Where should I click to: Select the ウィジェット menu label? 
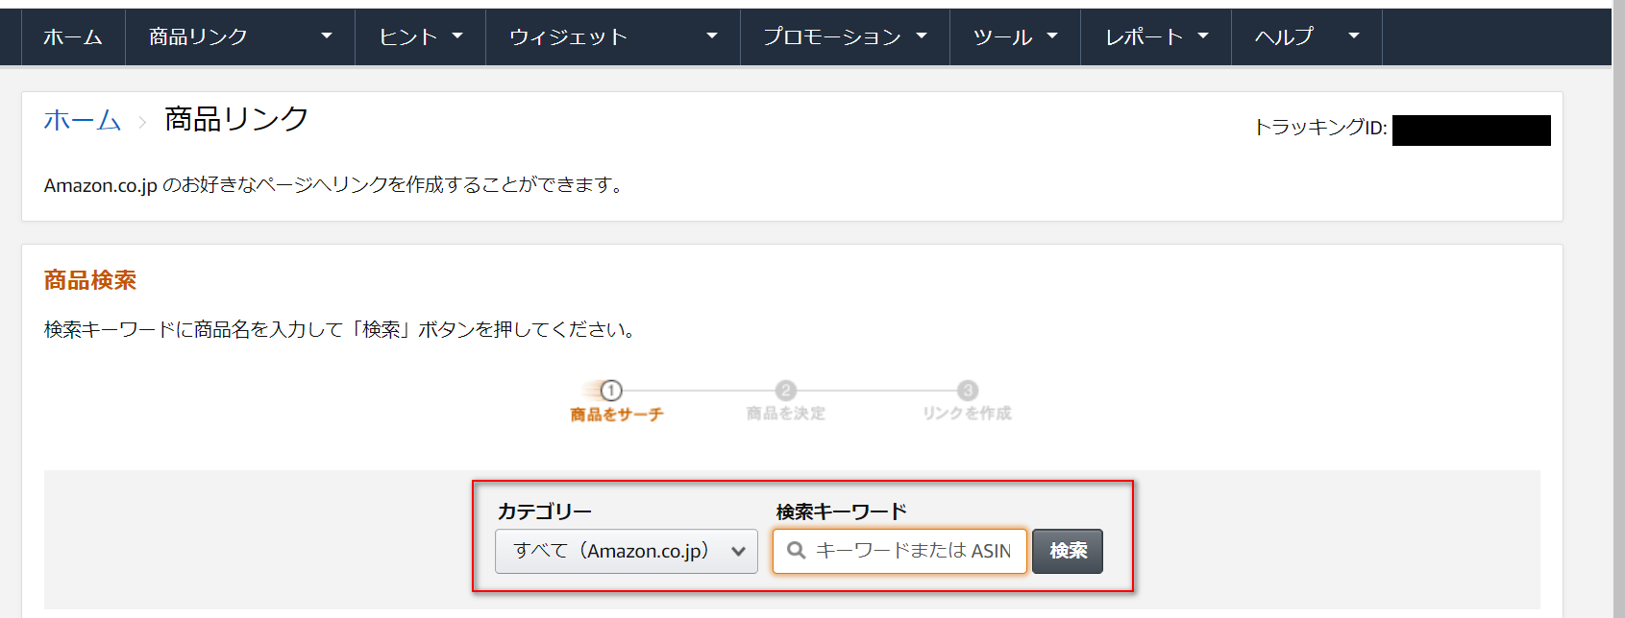pyautogui.click(x=568, y=36)
